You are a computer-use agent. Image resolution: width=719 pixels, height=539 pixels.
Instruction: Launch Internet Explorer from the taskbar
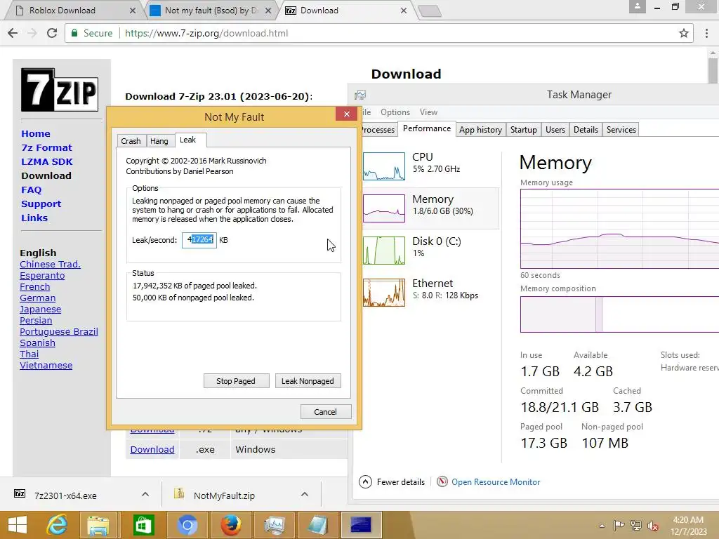pyautogui.click(x=57, y=525)
